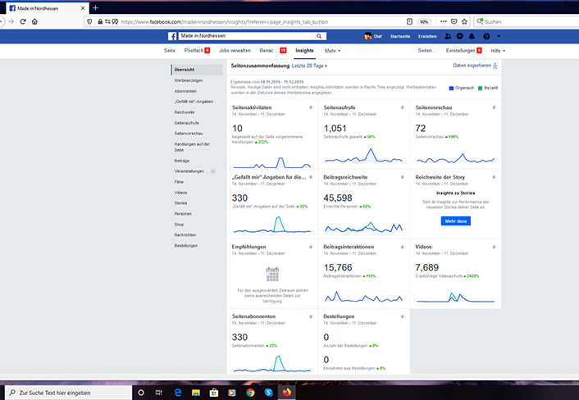Open Werbeanzeigen in sidebar

click(189, 80)
